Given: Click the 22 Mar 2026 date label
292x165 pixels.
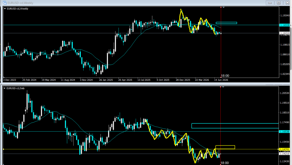Looking at the screenshot, I should point(202,80).
